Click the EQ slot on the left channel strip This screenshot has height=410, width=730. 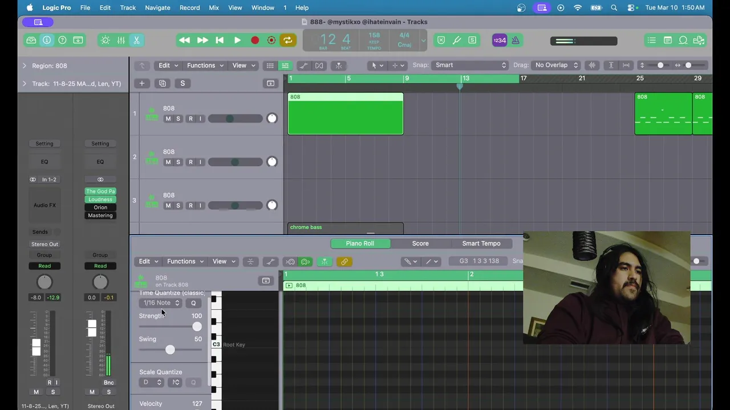pyautogui.click(x=44, y=162)
